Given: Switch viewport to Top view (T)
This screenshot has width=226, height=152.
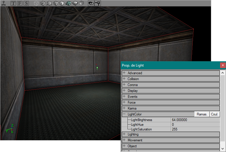Looking at the screenshot, I should 14,4.
